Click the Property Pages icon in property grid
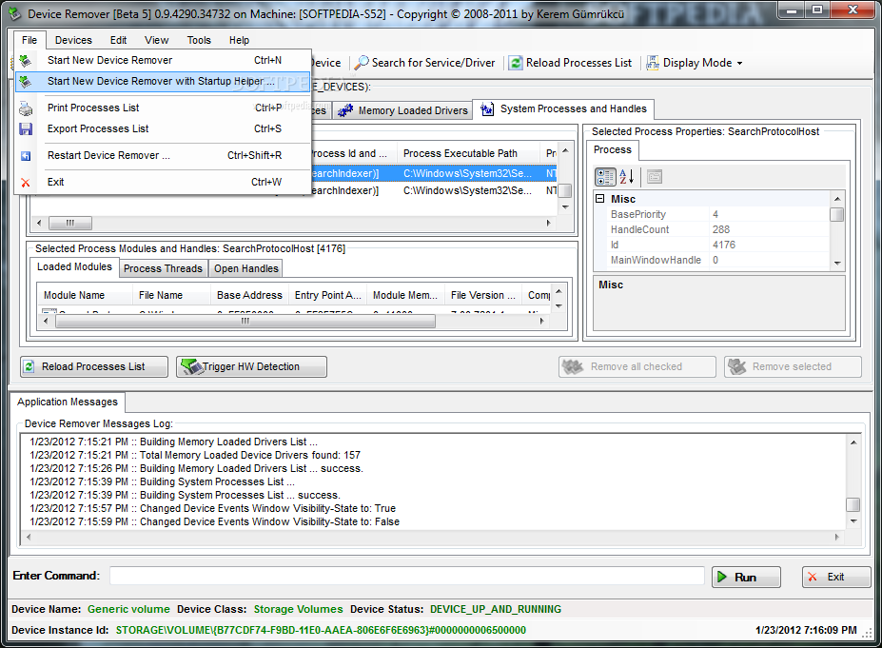 click(x=655, y=177)
